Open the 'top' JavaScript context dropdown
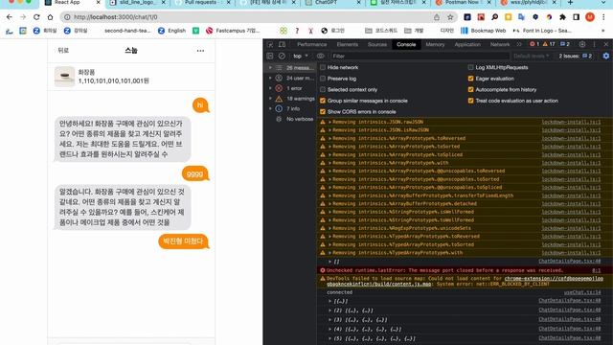 click(300, 56)
